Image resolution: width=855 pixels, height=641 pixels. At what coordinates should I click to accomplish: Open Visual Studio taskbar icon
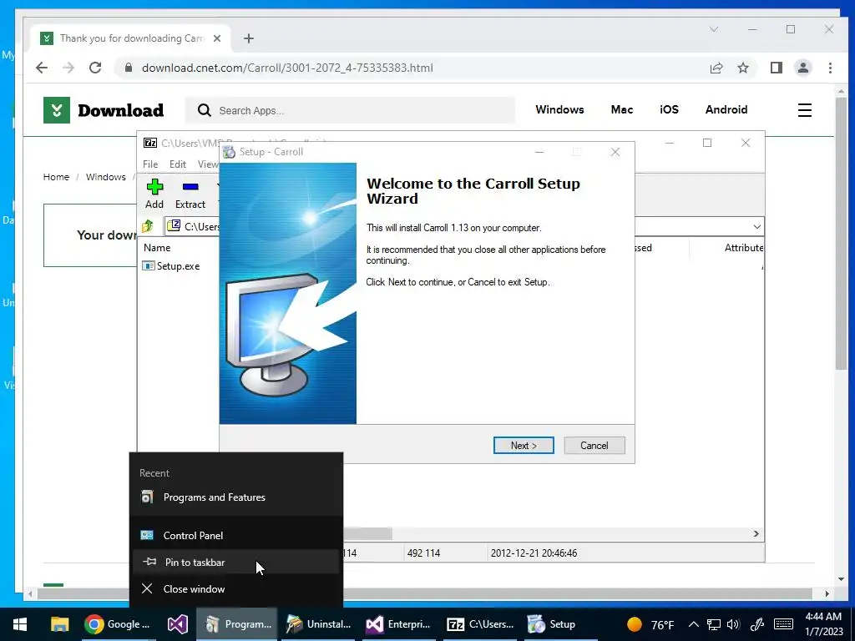(177, 624)
